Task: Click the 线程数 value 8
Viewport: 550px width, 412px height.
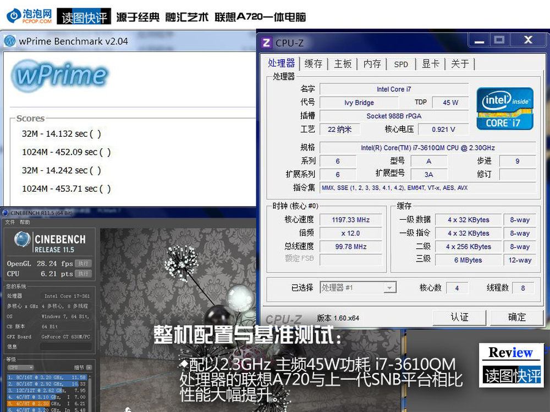Action: (522, 288)
